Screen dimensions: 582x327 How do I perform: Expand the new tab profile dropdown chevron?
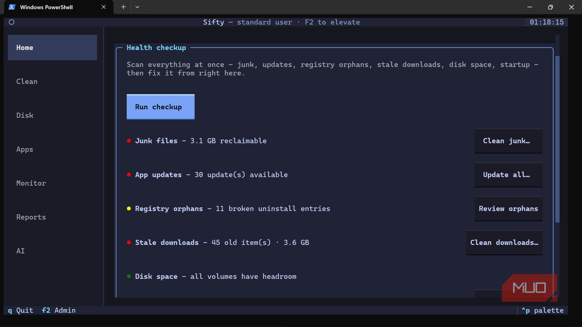click(137, 7)
